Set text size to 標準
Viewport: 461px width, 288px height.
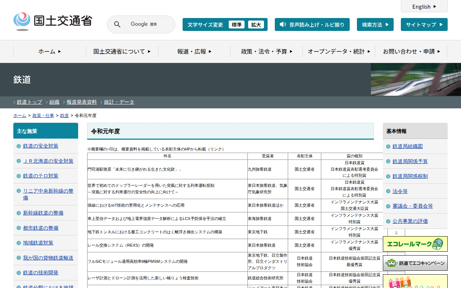[237, 24]
